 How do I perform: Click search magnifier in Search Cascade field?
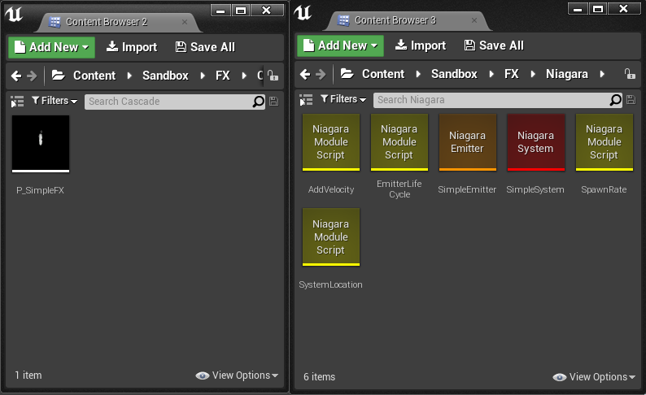[259, 102]
